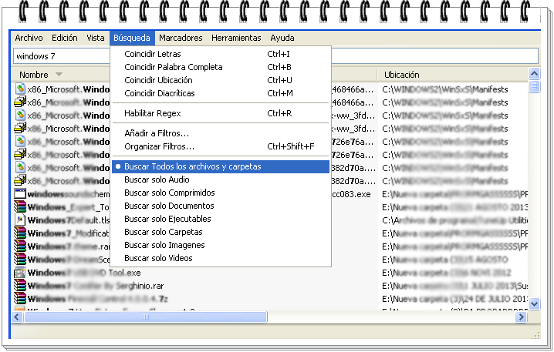Screen dimensions: 554x352
Task: Click the archive icon beside Windows_Expert_To
Action: (20, 206)
